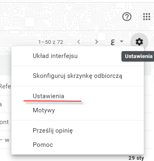Click the dark Ustawienia tooltip label

(139, 56)
